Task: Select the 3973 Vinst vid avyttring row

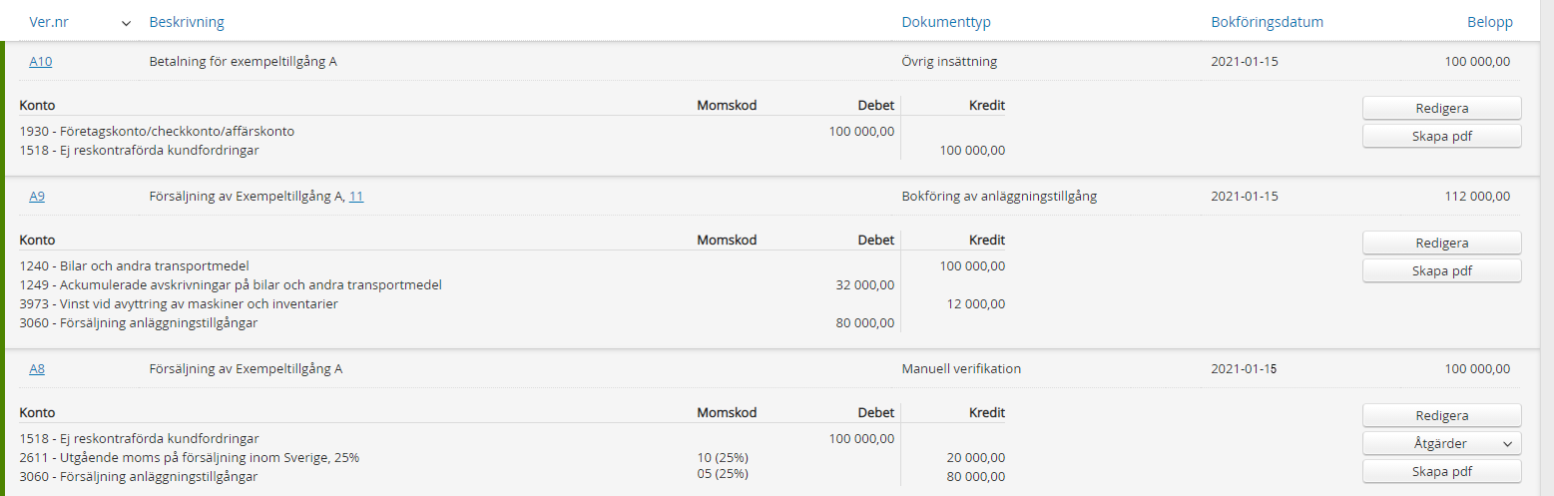Action: pos(179,304)
